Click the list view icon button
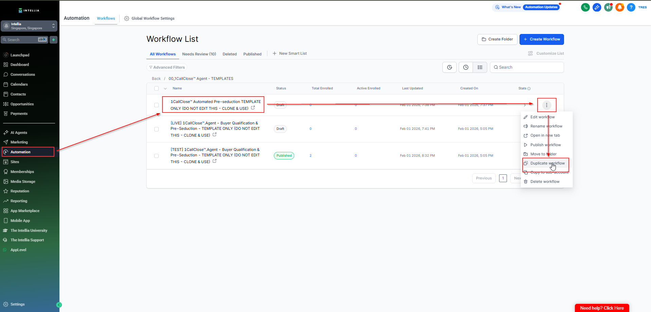Screen dimensions: 651x312 (480, 67)
